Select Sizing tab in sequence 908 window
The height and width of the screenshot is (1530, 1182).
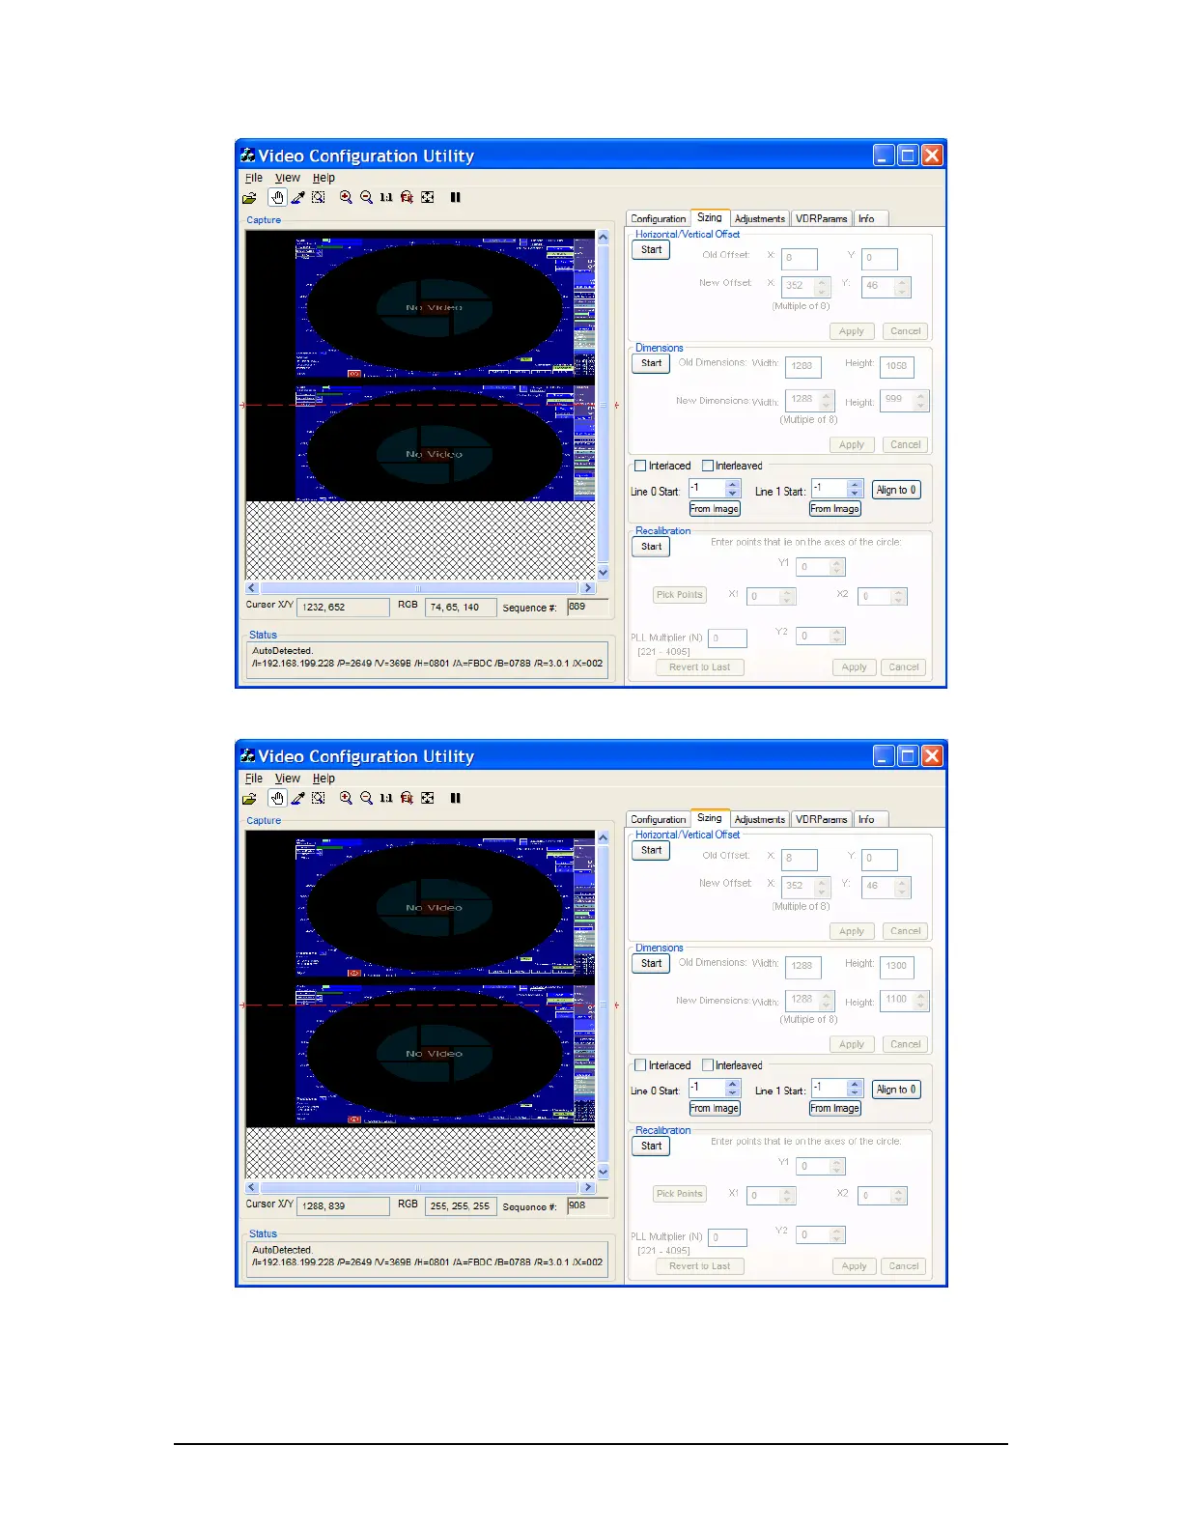[710, 818]
